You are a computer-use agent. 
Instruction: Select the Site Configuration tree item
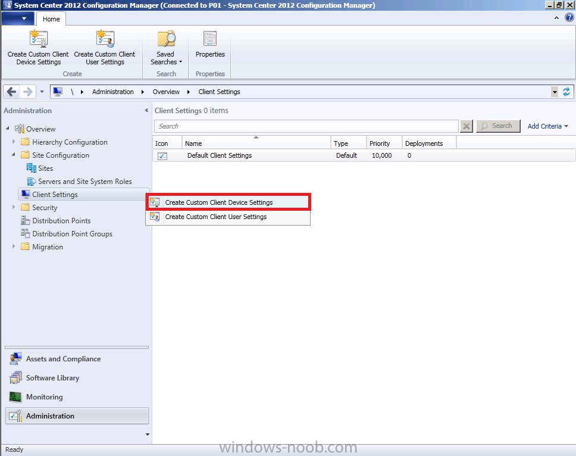pyautogui.click(x=61, y=155)
